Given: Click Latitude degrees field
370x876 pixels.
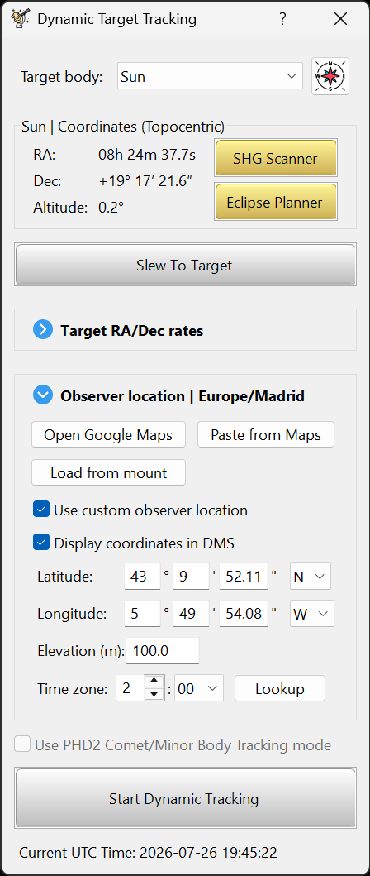Looking at the screenshot, I should coord(142,577).
